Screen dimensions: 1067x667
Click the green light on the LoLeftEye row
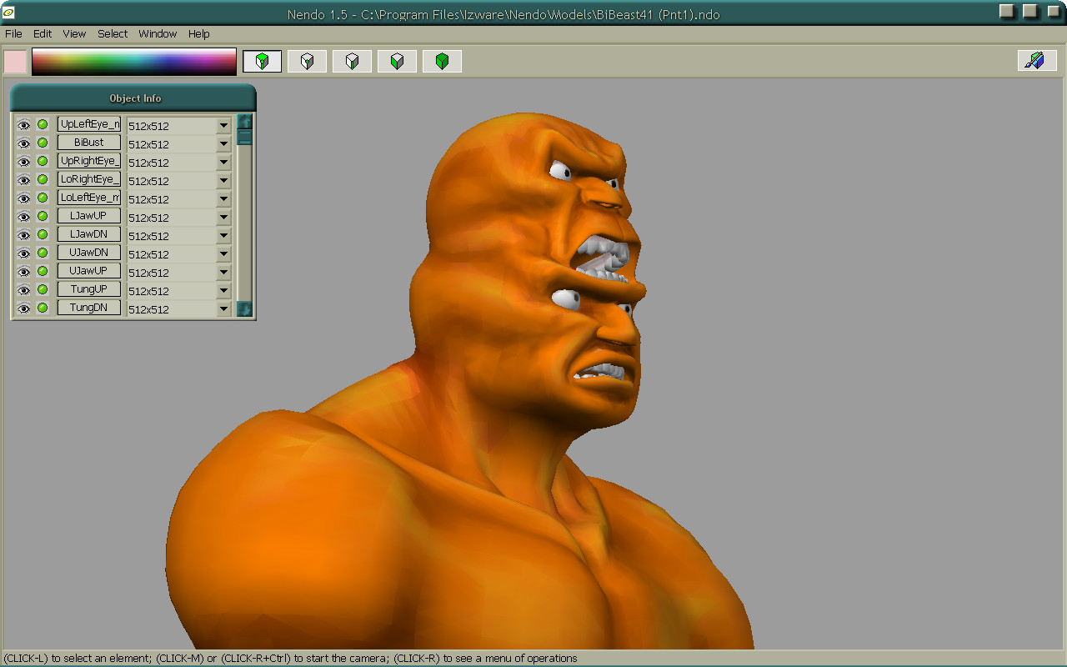(43, 198)
